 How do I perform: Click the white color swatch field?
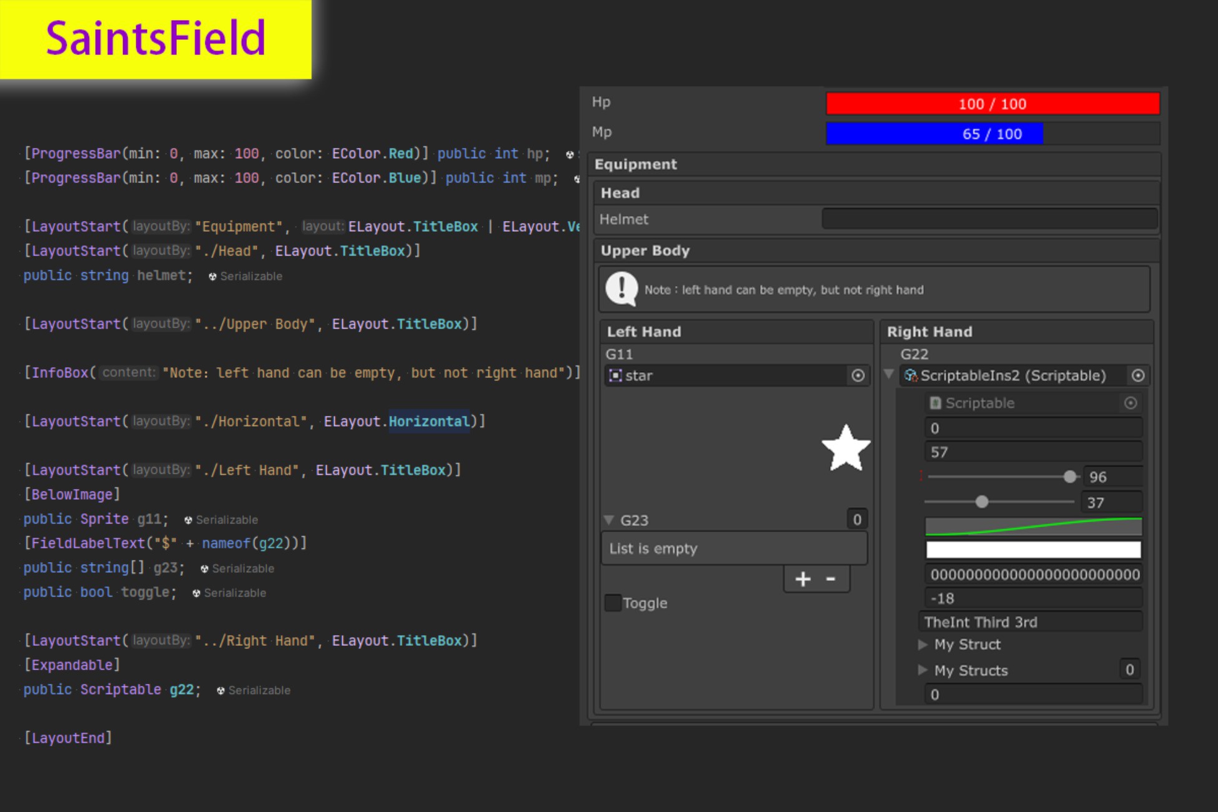tap(1032, 550)
